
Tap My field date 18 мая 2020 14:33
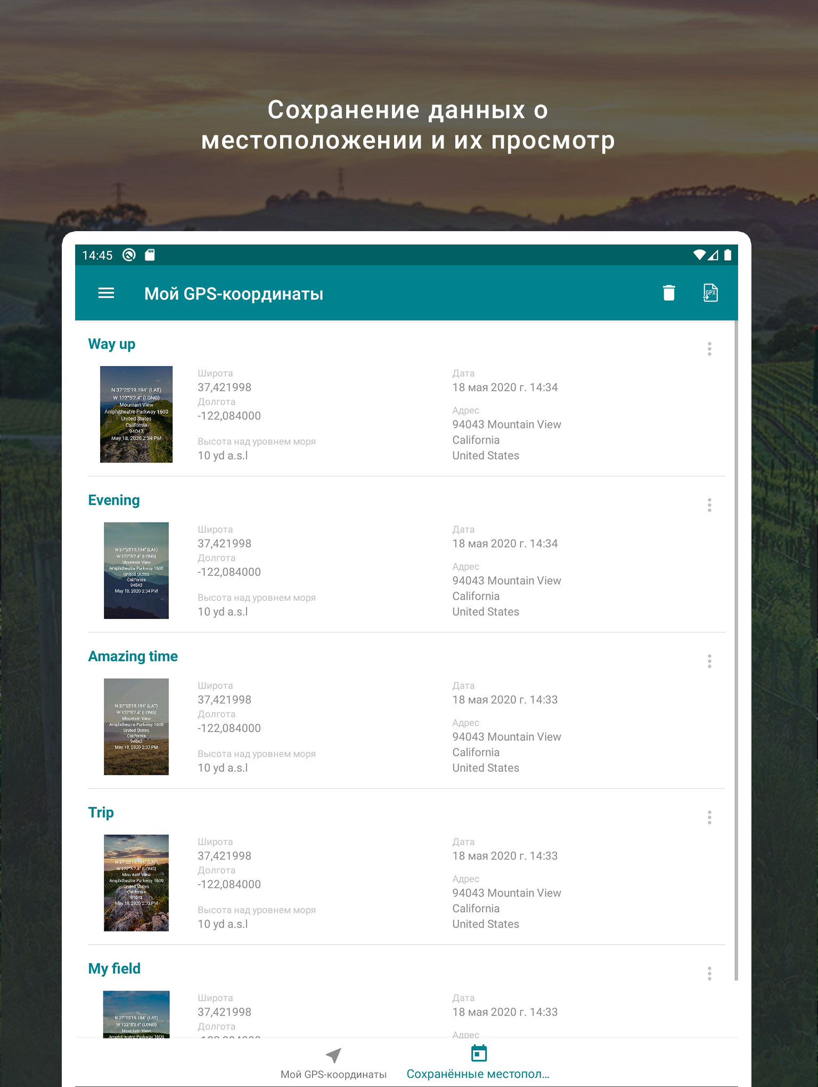[x=505, y=1012]
